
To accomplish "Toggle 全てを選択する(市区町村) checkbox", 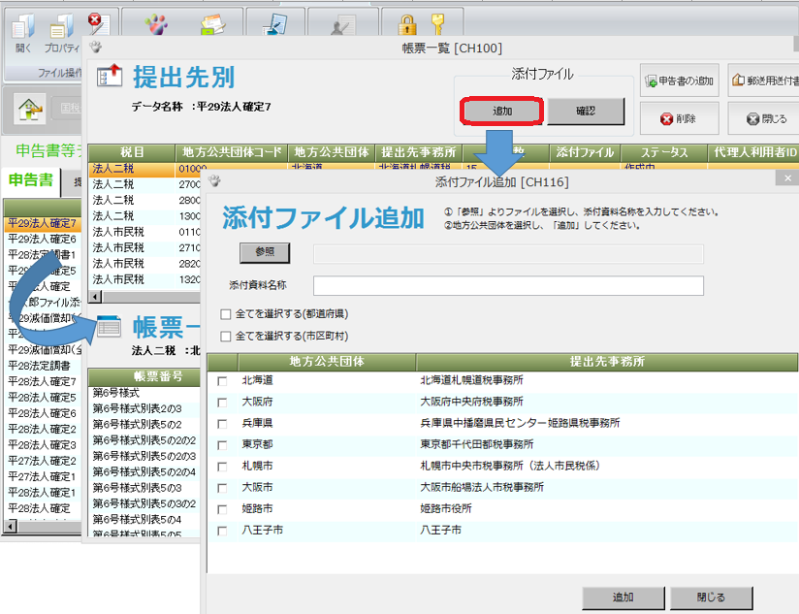I will click(226, 337).
